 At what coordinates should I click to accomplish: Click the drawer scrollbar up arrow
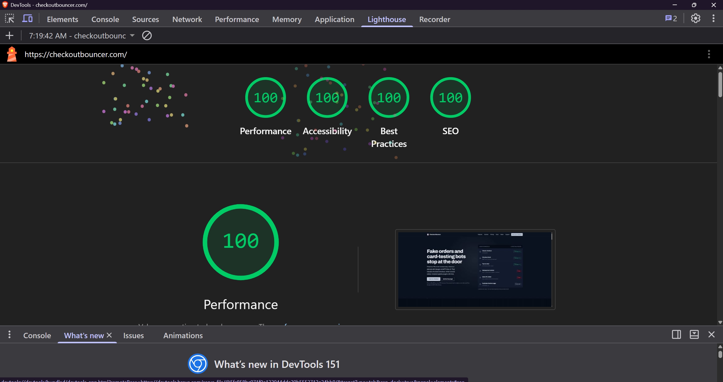(720, 346)
